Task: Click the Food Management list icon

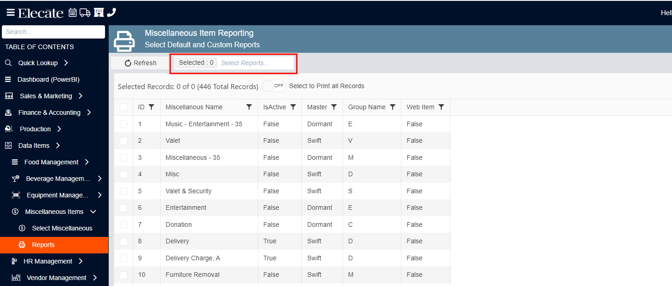Action: (x=15, y=162)
